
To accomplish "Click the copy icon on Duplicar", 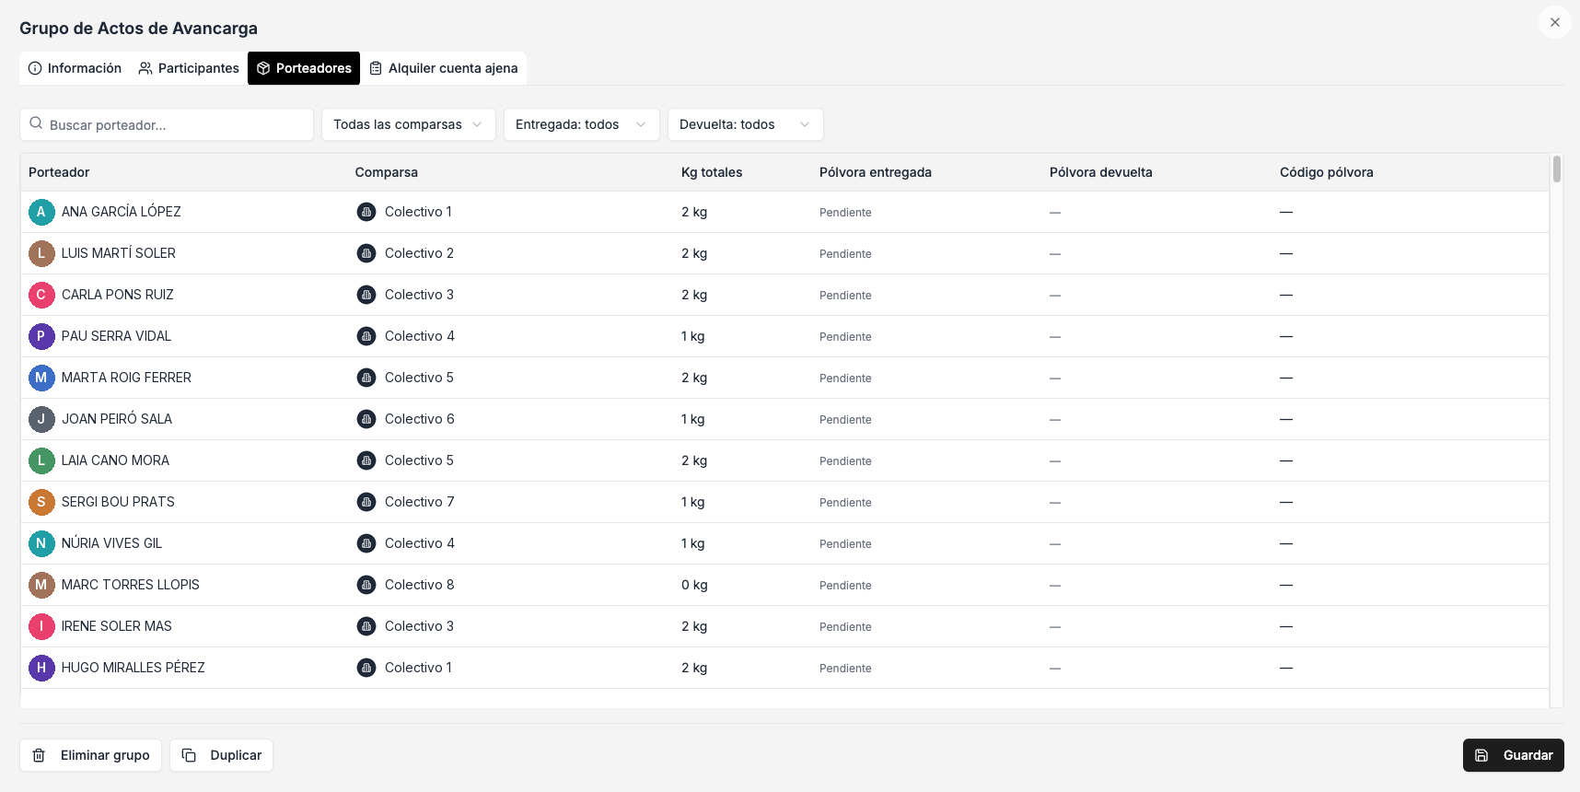I will pyautogui.click(x=189, y=755).
